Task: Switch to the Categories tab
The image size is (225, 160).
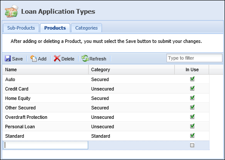Action: tap(86, 28)
